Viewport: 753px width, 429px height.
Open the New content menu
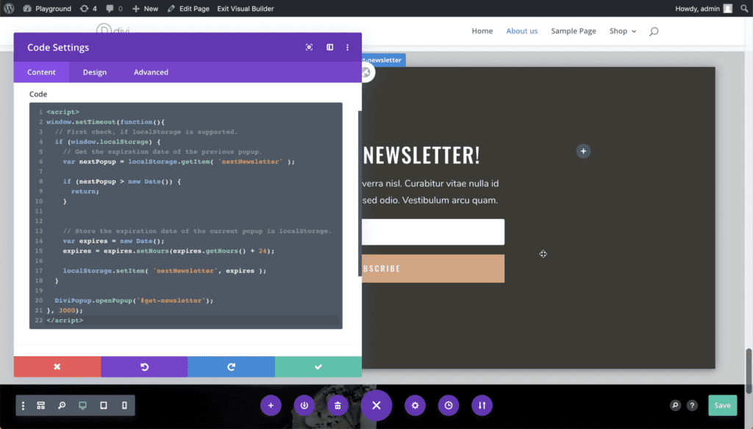click(x=145, y=9)
